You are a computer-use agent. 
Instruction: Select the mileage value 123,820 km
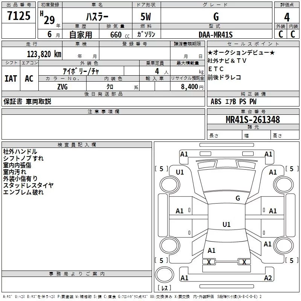tap(44, 54)
